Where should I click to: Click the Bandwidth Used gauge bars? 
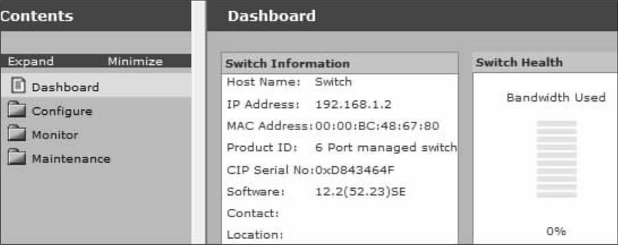(x=556, y=159)
